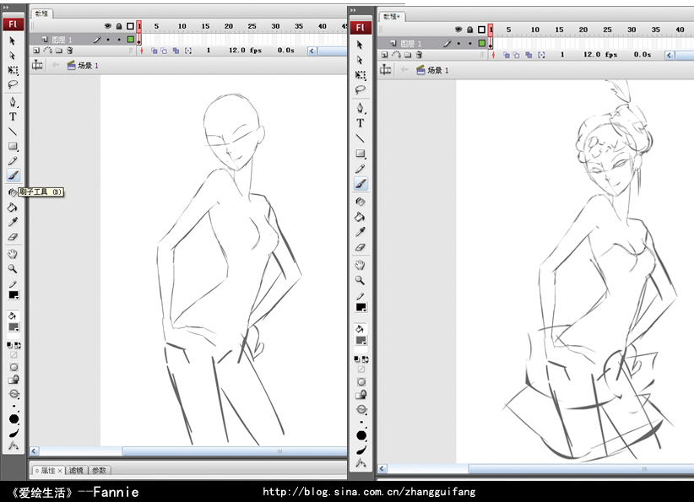Insert a new layer in left timeline

pyautogui.click(x=36, y=51)
